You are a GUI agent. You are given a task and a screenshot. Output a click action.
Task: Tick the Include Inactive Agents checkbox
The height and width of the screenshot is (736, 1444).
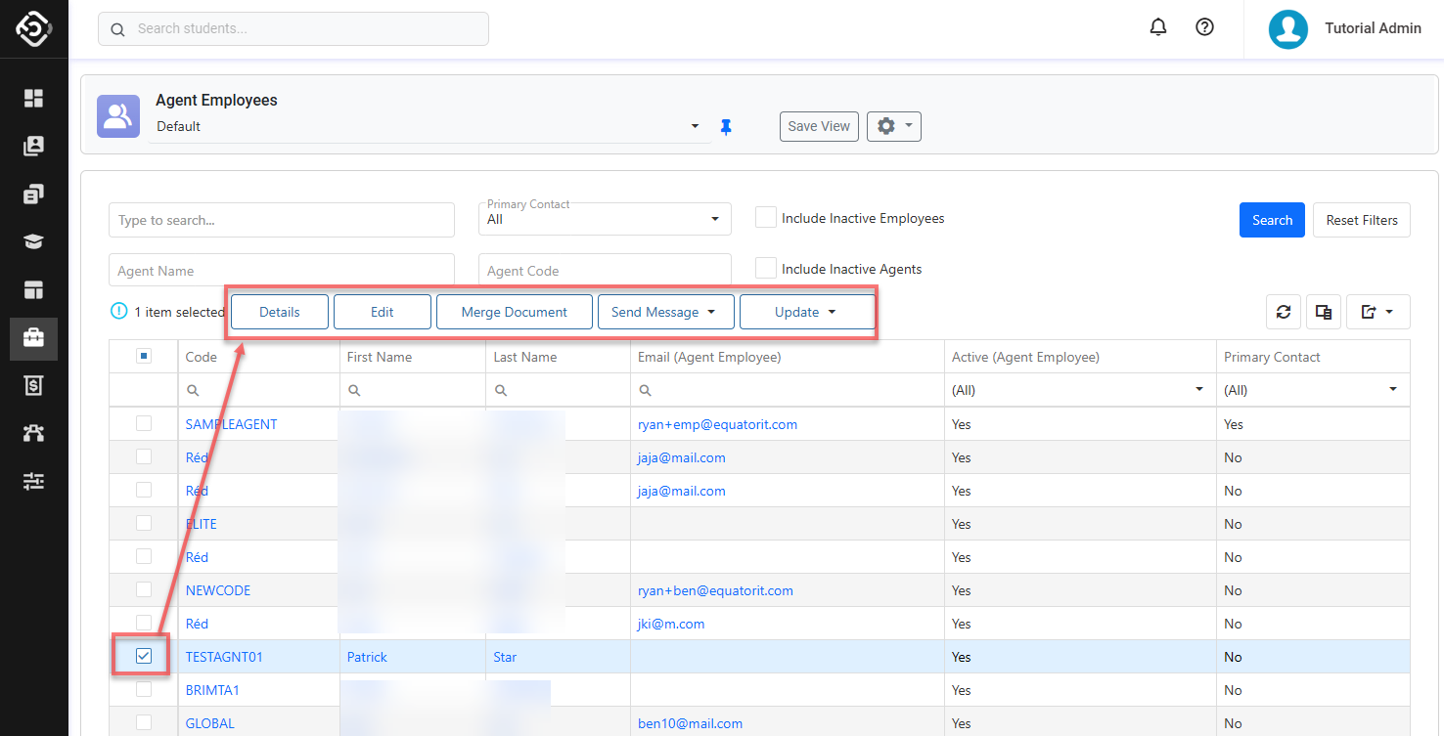point(766,269)
